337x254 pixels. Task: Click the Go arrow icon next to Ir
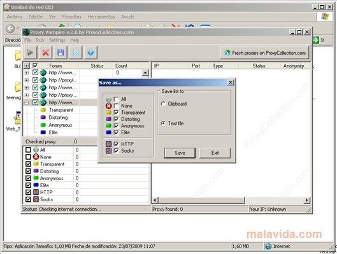[316, 40]
